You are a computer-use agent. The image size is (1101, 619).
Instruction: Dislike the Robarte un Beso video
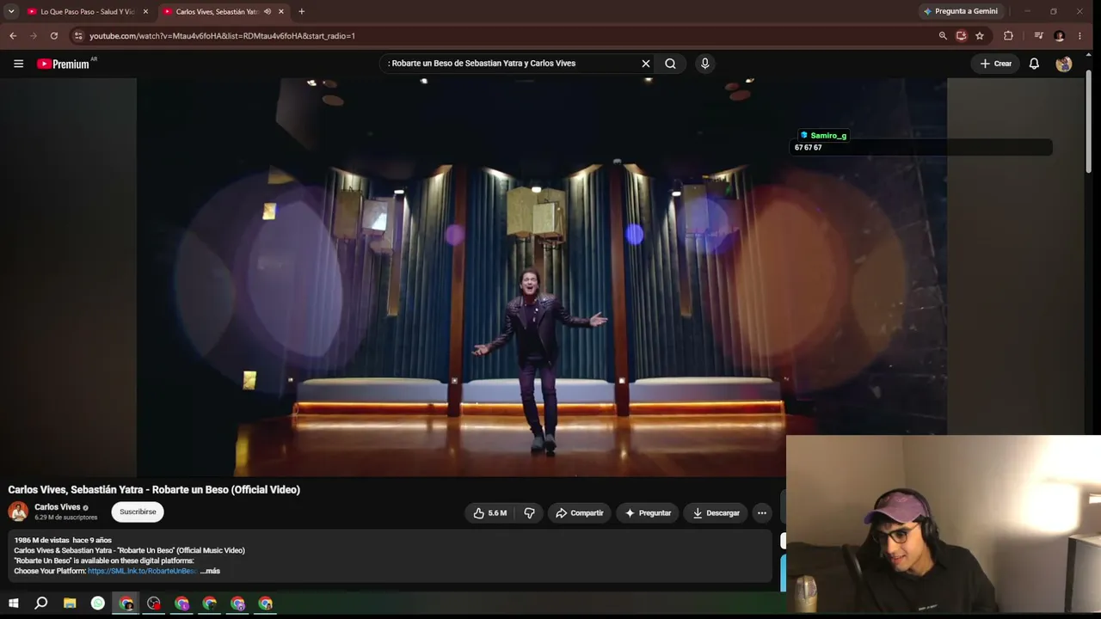[529, 513]
